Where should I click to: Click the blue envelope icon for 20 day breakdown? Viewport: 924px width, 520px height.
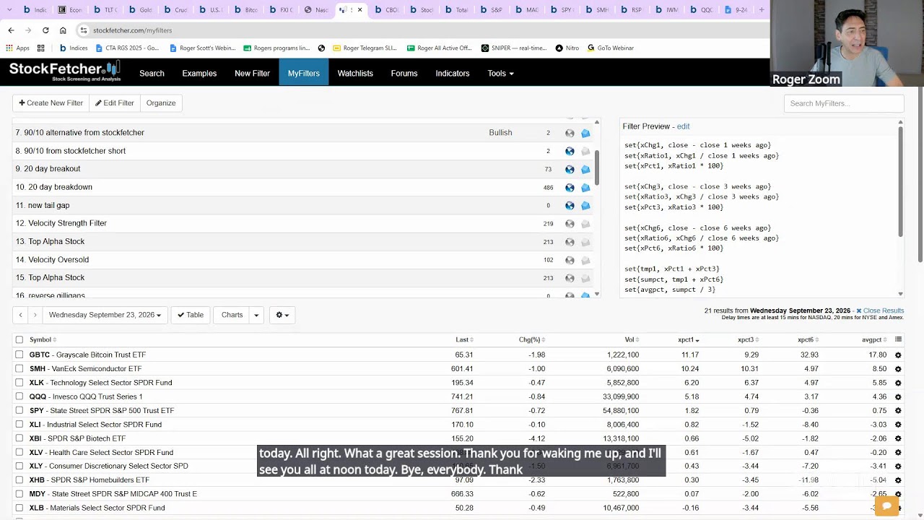585,187
